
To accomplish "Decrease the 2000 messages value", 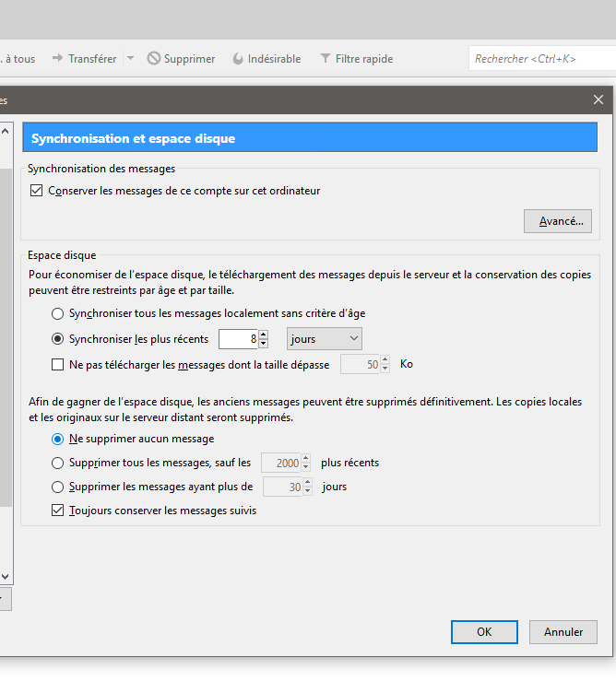I will (x=306, y=468).
